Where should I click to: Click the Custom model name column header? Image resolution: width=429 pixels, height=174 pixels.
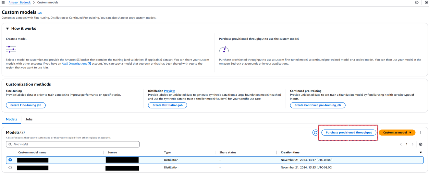point(32,152)
